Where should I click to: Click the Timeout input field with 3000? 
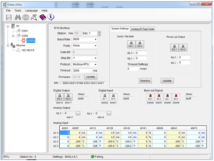[82, 71]
